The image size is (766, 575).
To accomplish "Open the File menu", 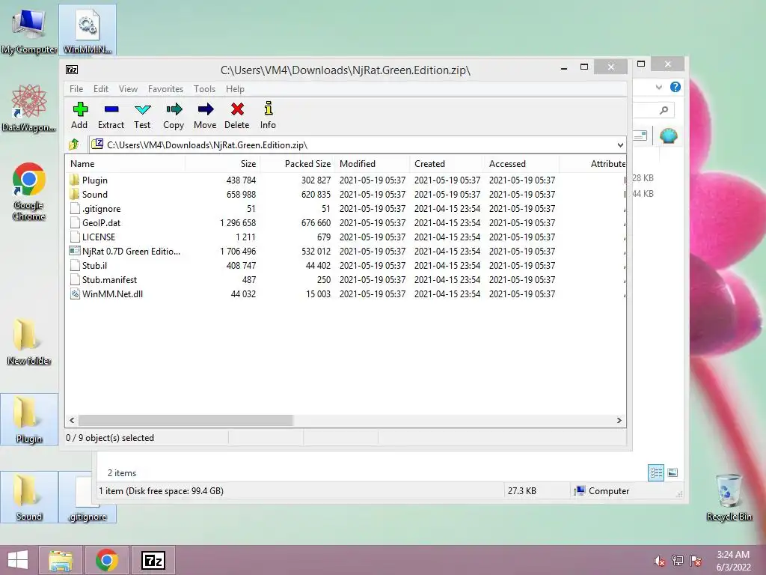I will (76, 89).
